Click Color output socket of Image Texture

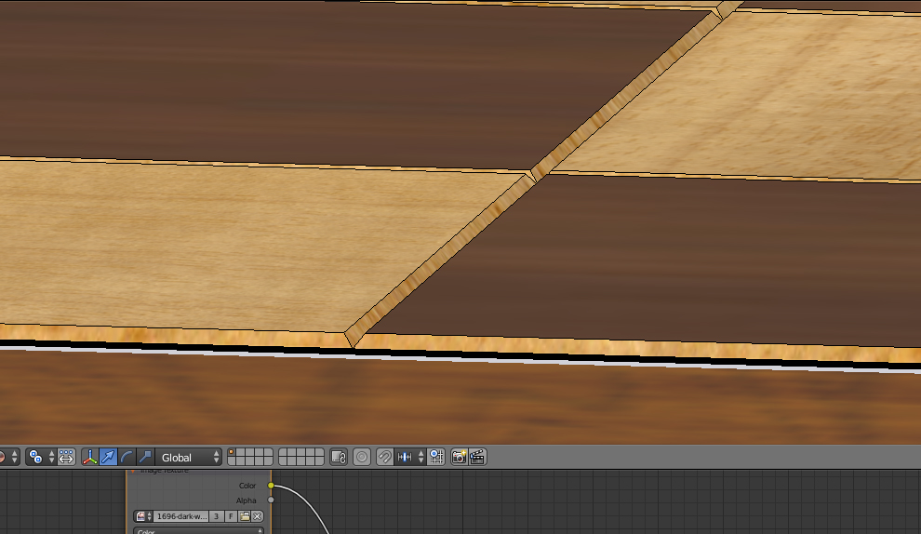(x=271, y=486)
